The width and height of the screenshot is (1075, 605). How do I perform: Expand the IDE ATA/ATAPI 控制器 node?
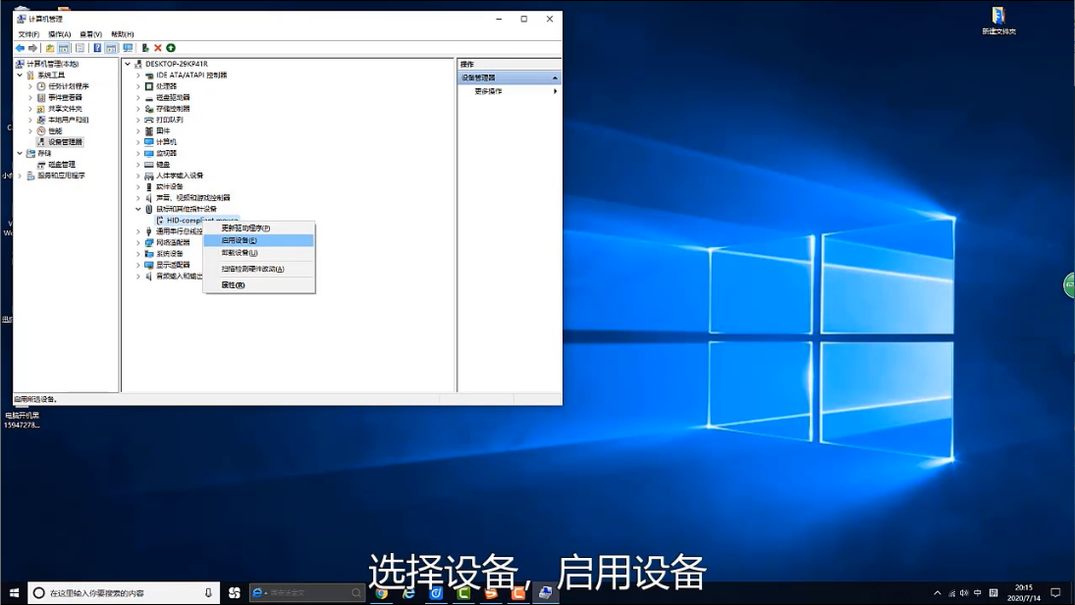pos(138,76)
